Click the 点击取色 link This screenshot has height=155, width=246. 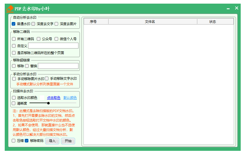pyautogui.click(x=53, y=98)
